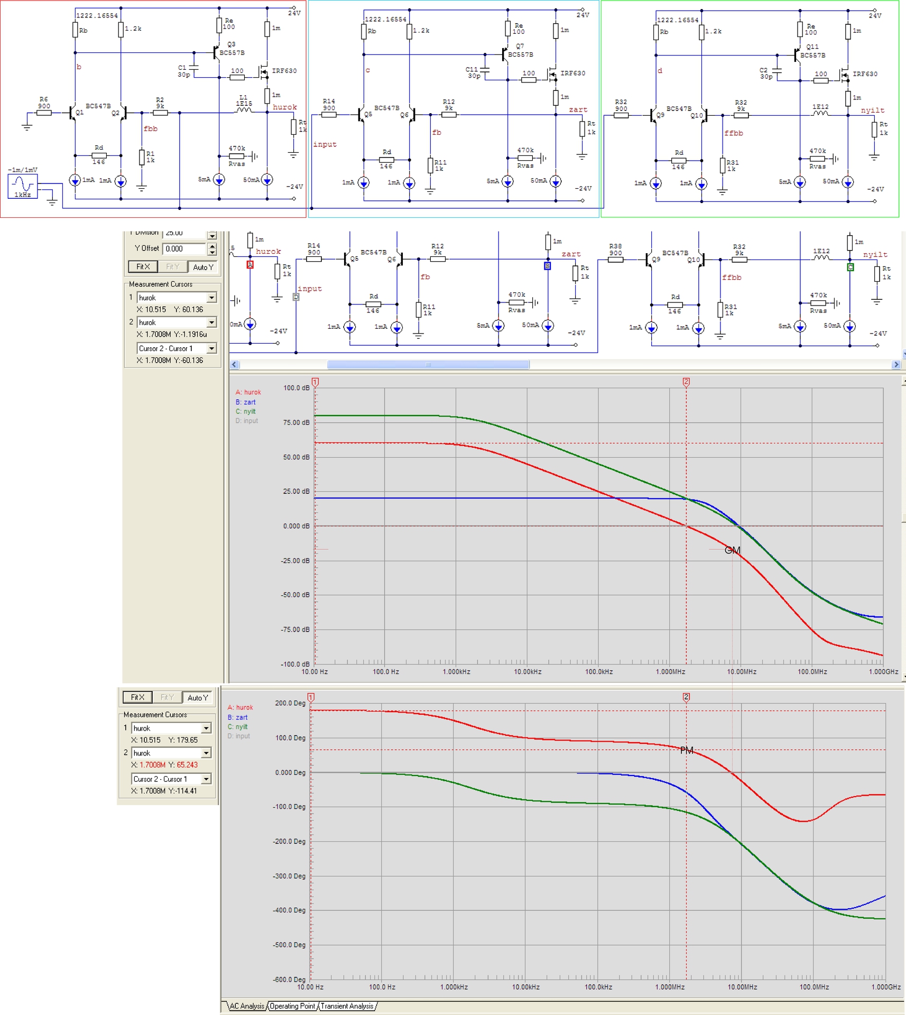906x1015 pixels.
Task: Open phase plot cursor 1 trace dropdown
Action: pos(206,728)
